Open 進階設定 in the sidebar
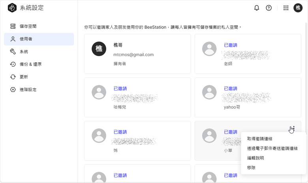Image resolution: width=308 pixels, height=183 pixels. pos(39,90)
